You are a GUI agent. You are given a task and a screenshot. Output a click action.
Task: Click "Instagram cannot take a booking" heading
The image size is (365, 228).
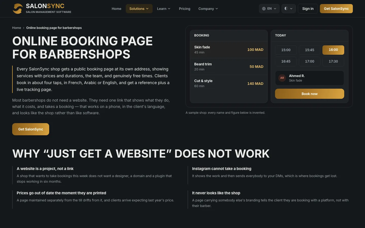click(222, 169)
